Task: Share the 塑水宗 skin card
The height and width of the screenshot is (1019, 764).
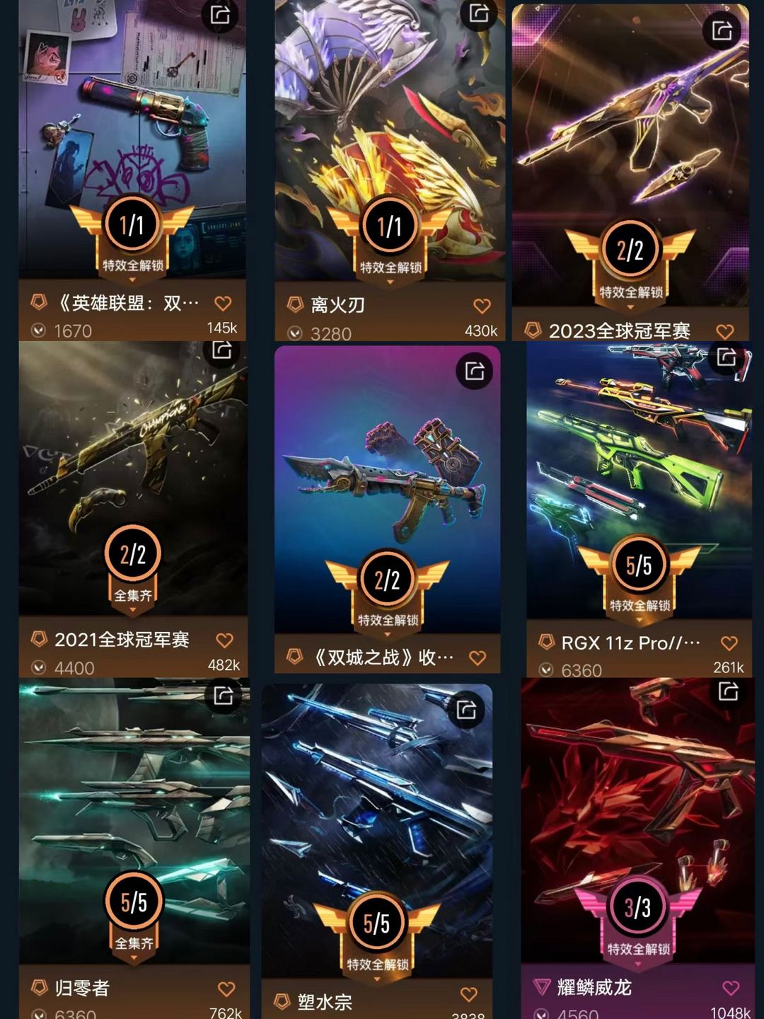Action: click(x=466, y=710)
